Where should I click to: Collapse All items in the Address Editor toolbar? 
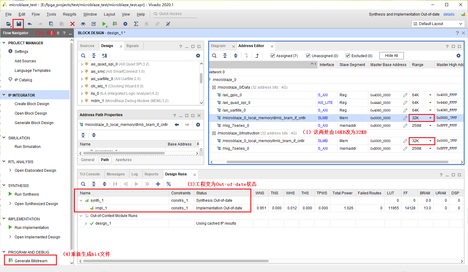tap(225, 56)
